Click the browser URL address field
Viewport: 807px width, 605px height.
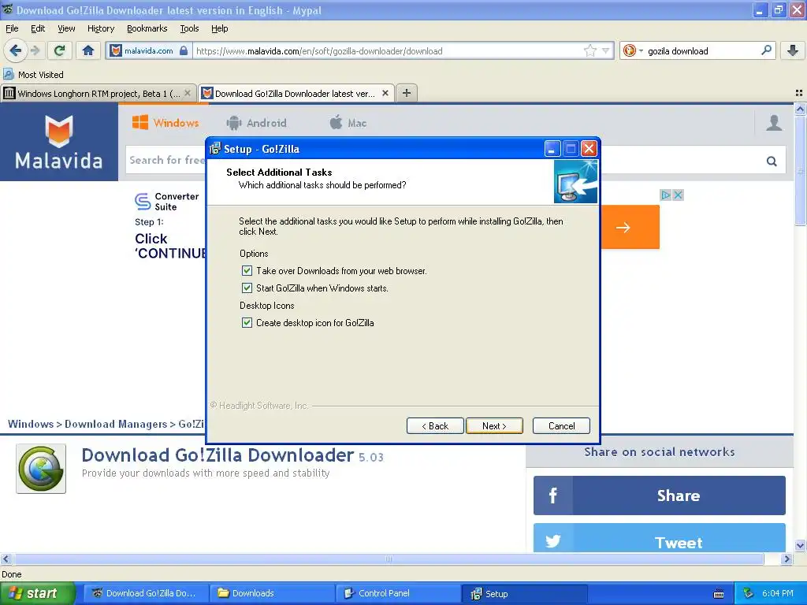[389, 50]
